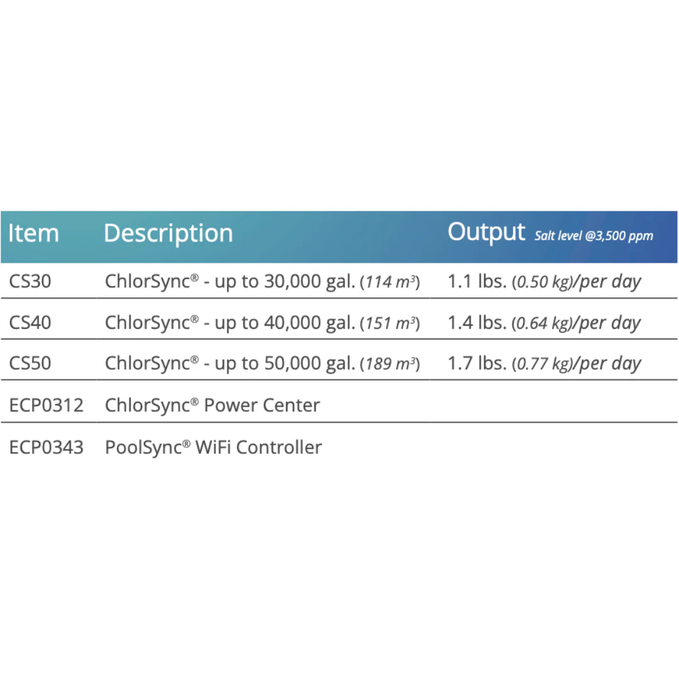Image resolution: width=679 pixels, height=679 pixels.
Task: Click the 1.4 lbs. per day output
Action: click(544, 323)
